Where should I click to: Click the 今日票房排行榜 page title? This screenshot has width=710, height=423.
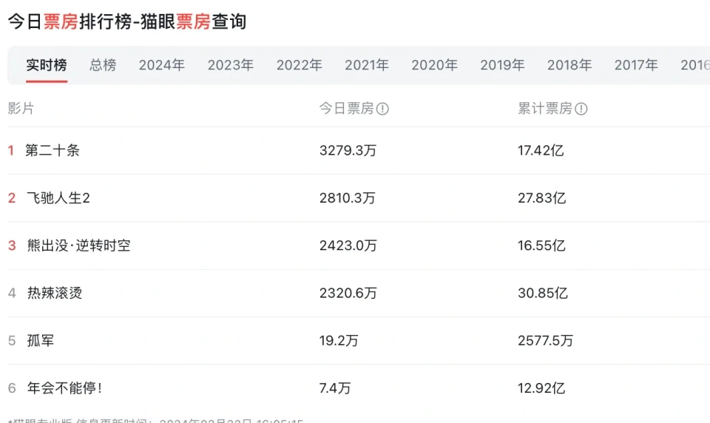click(x=126, y=21)
